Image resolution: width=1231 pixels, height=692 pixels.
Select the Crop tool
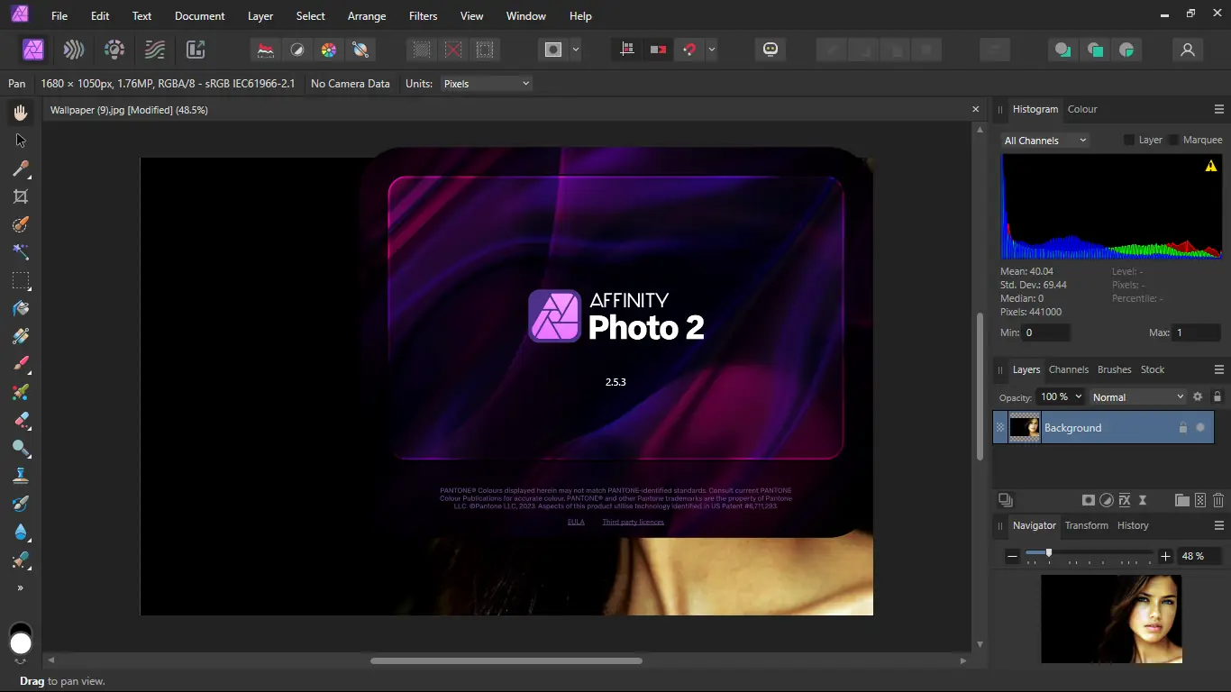click(x=21, y=196)
